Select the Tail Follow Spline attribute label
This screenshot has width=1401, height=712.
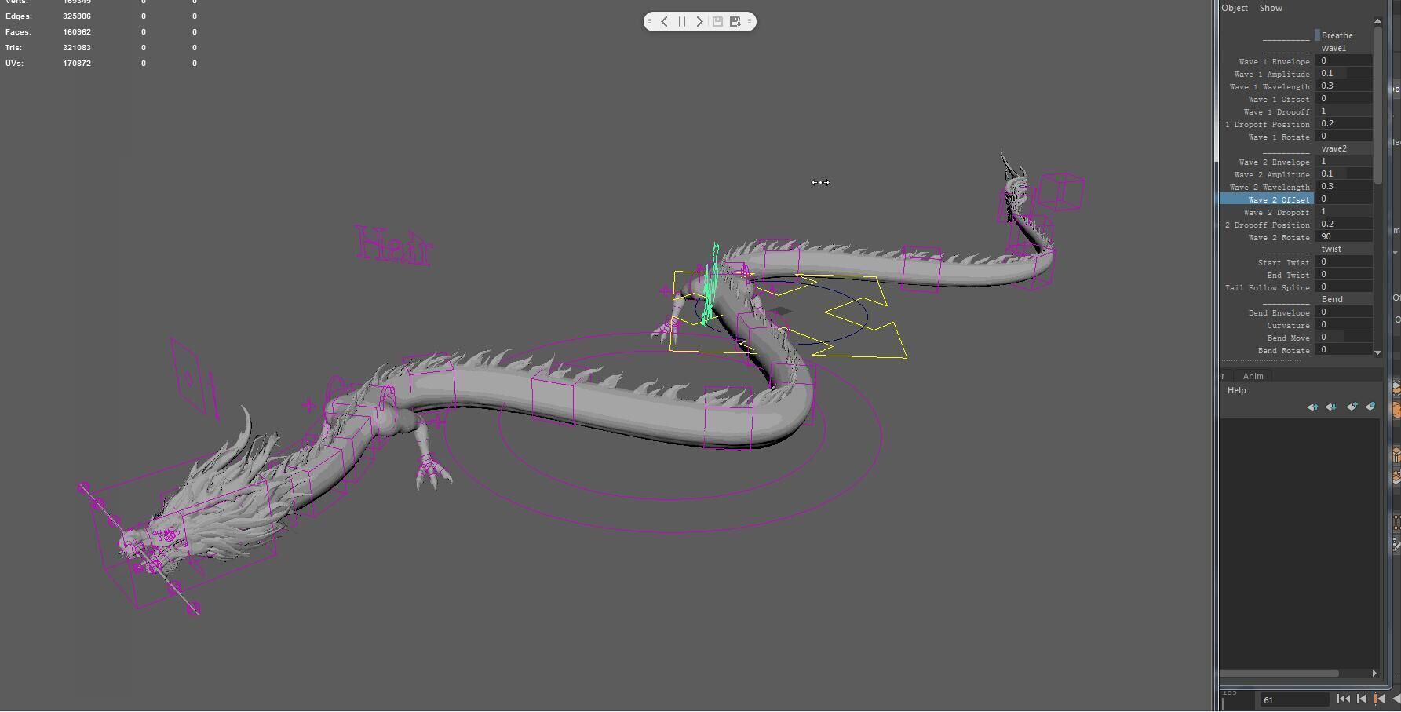pyautogui.click(x=1267, y=287)
